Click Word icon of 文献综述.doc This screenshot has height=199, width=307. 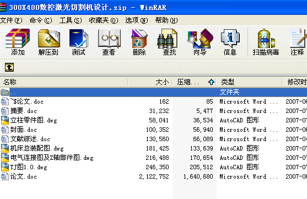click(5, 139)
